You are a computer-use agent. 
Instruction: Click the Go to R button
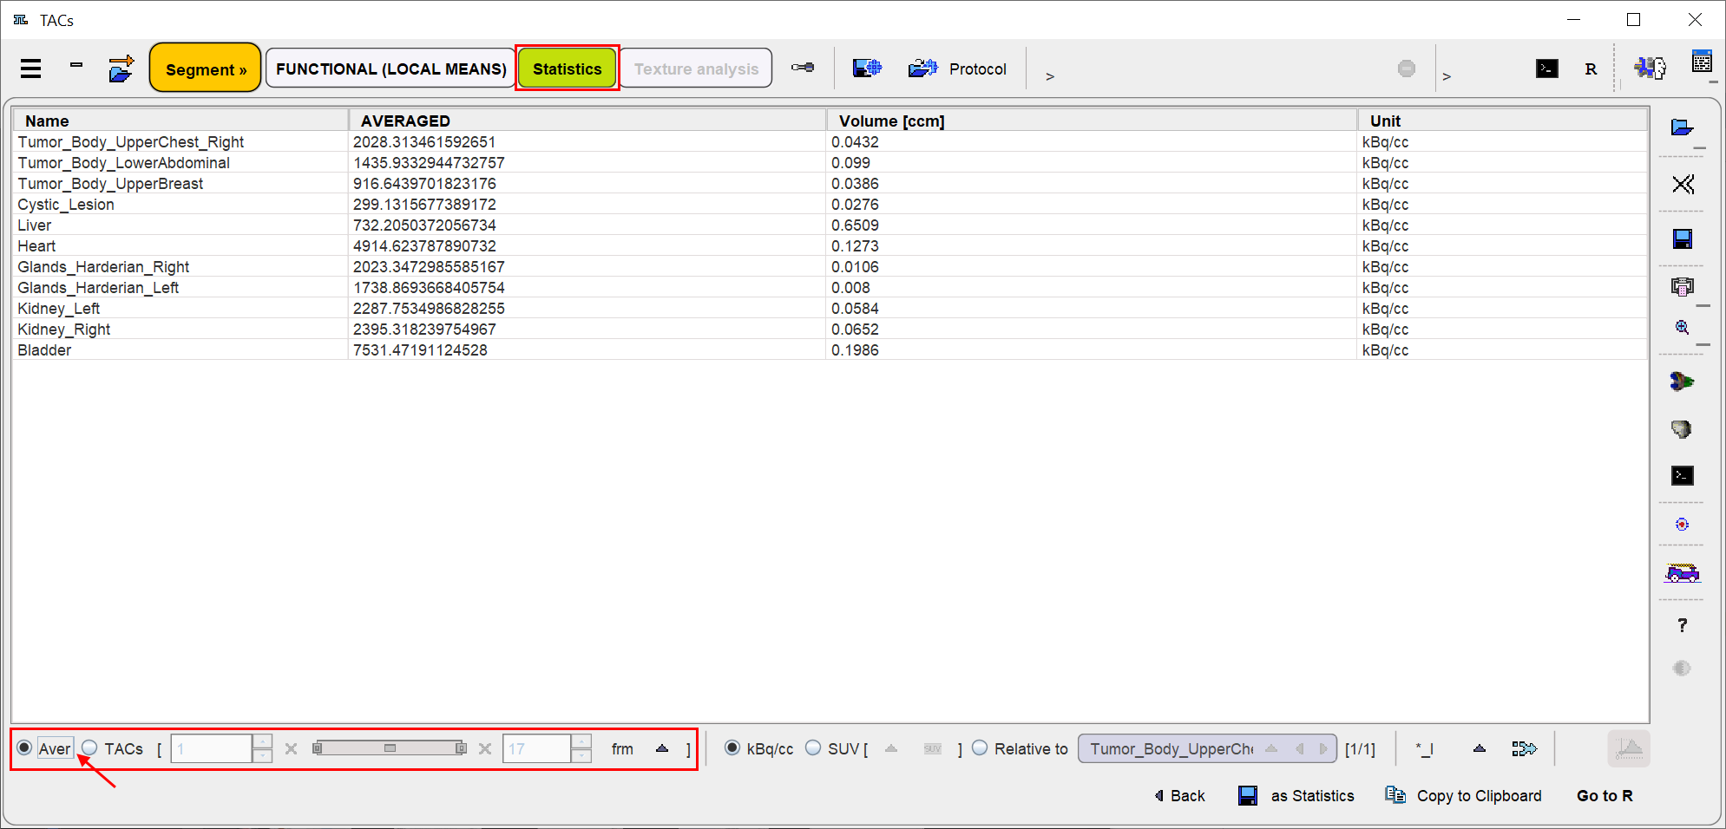pyautogui.click(x=1605, y=795)
